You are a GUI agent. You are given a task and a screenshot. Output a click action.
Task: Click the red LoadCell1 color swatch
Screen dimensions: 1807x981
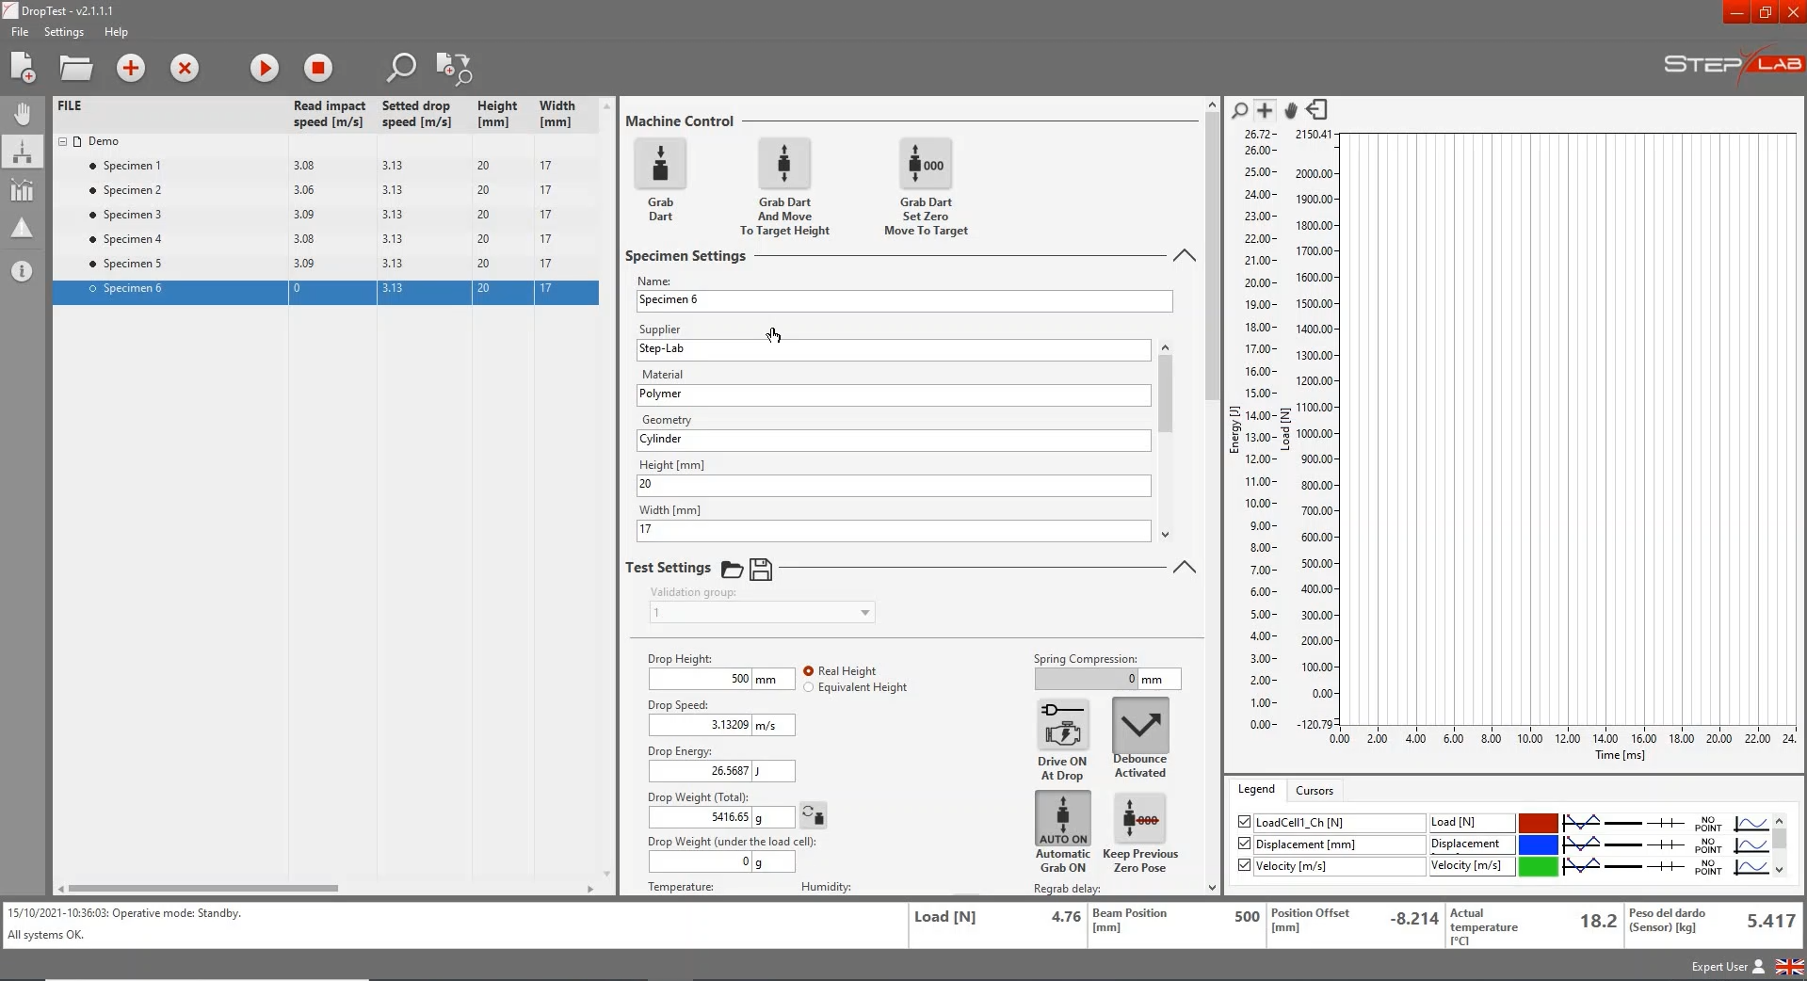pyautogui.click(x=1538, y=823)
